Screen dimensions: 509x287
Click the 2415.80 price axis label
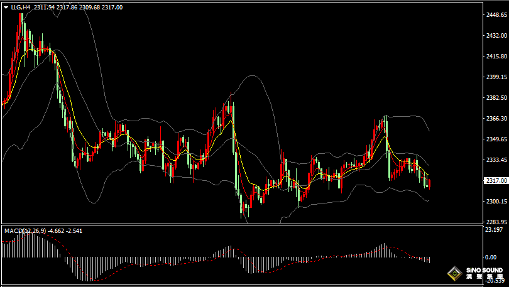(x=496, y=57)
